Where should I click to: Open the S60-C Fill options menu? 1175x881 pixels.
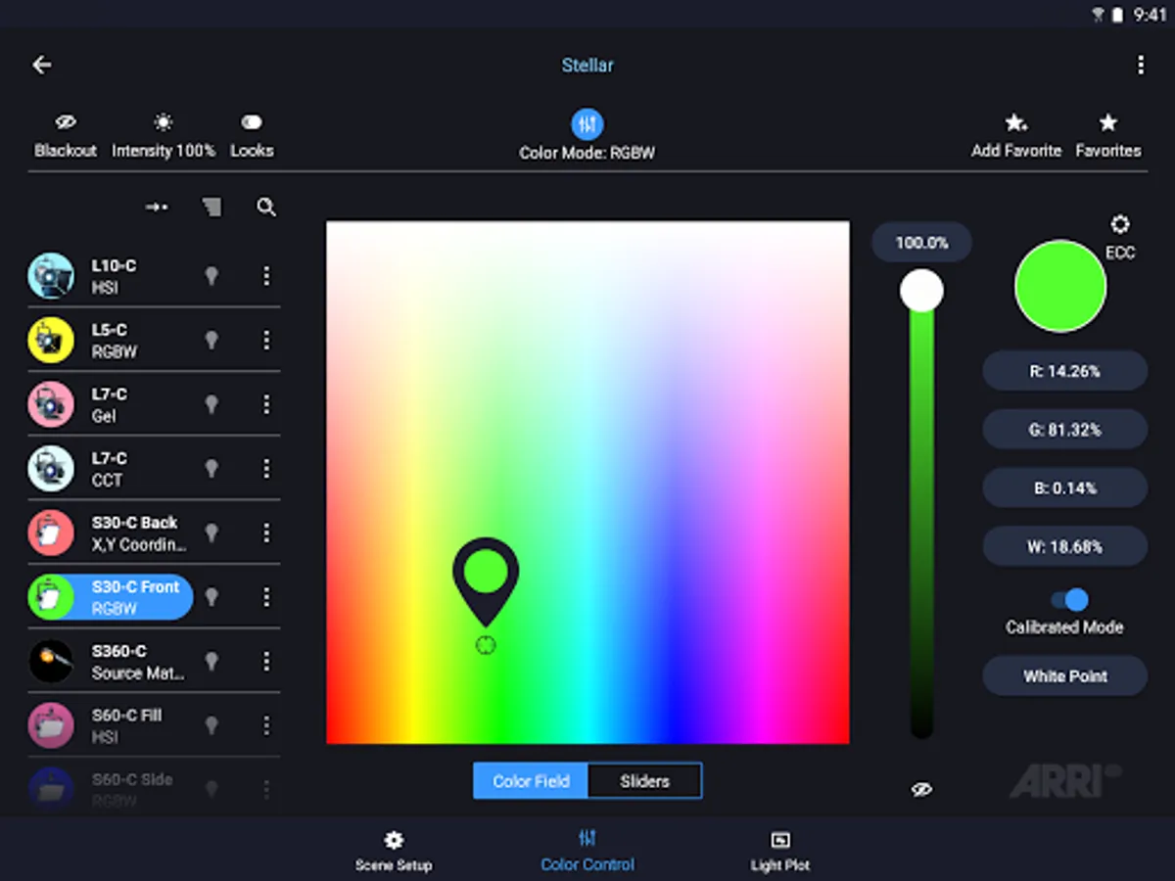(x=266, y=725)
